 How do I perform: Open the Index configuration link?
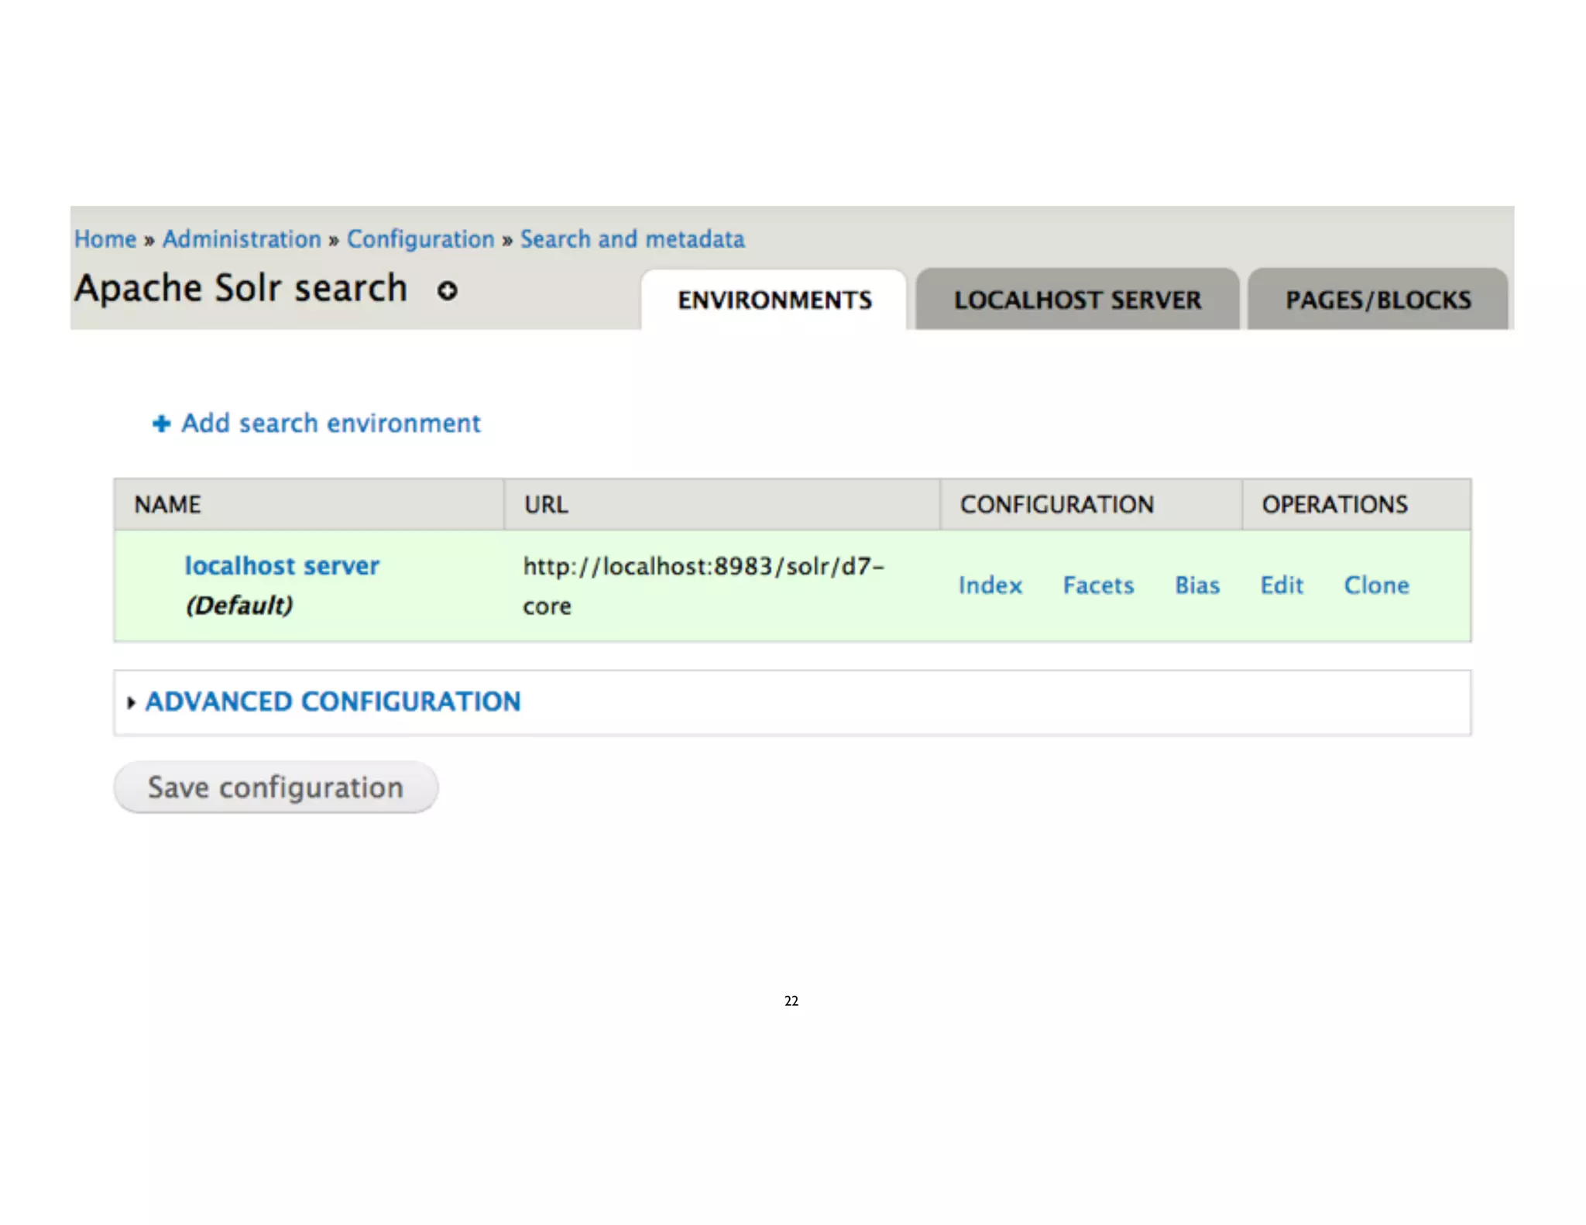990,585
